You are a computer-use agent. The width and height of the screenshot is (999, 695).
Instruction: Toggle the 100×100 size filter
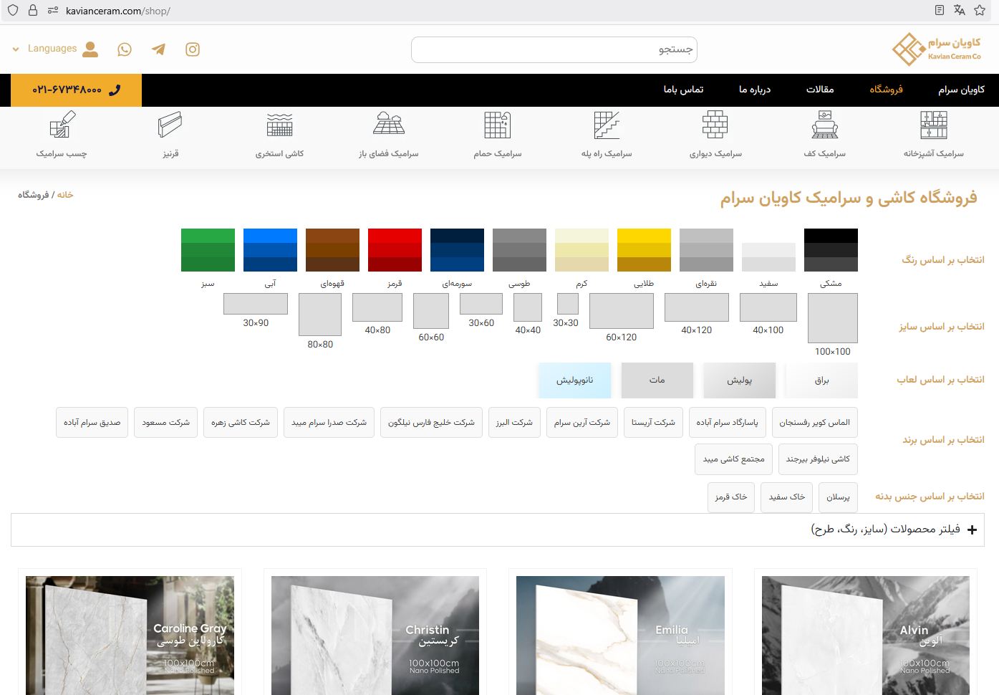pos(832,318)
